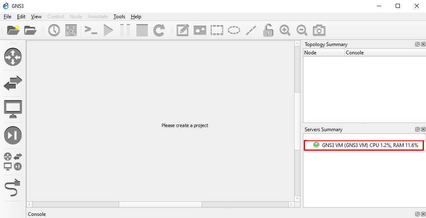Open console to all devices icon
Screen dimensions: 426x218
[91, 29]
